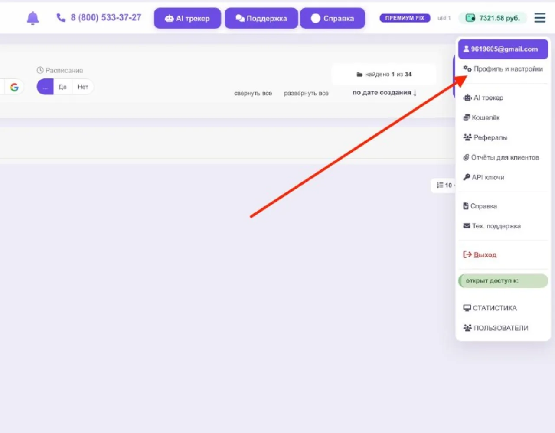The width and height of the screenshot is (555, 433).
Task: Click the document icon beside Справка in the menu
Action: (x=466, y=206)
